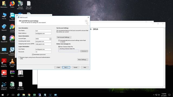Screen dimensions: 173x97
Task: Open the Google Chrome desktop shortcut
Action: [12, 28]
